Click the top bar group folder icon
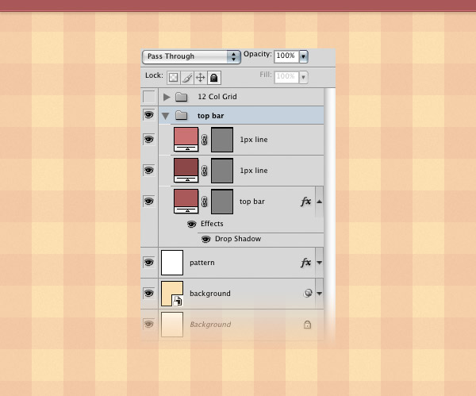476x396 pixels. (x=181, y=115)
